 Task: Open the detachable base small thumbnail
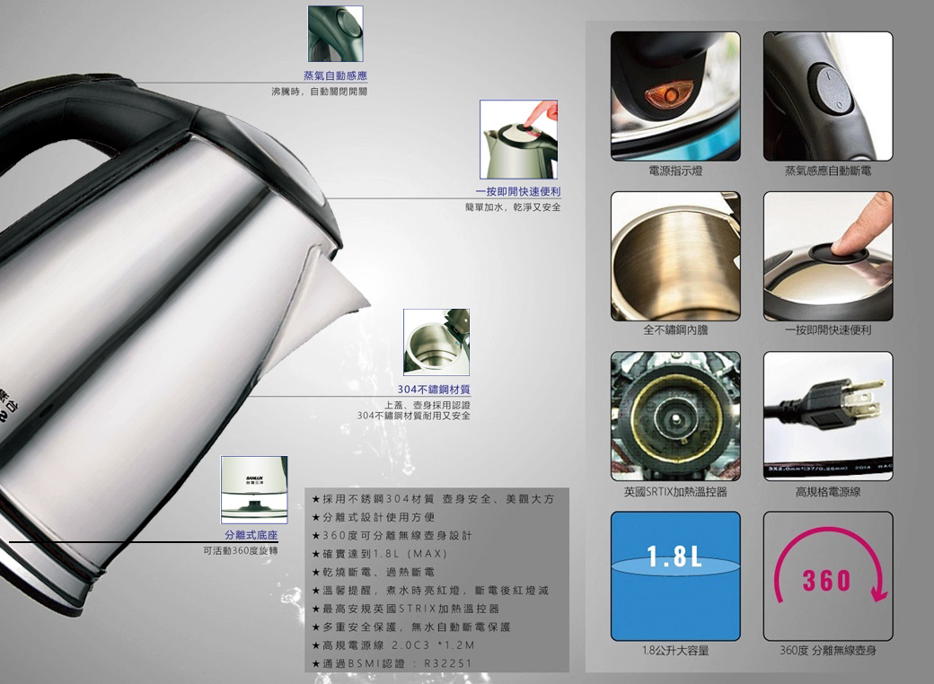[x=254, y=489]
